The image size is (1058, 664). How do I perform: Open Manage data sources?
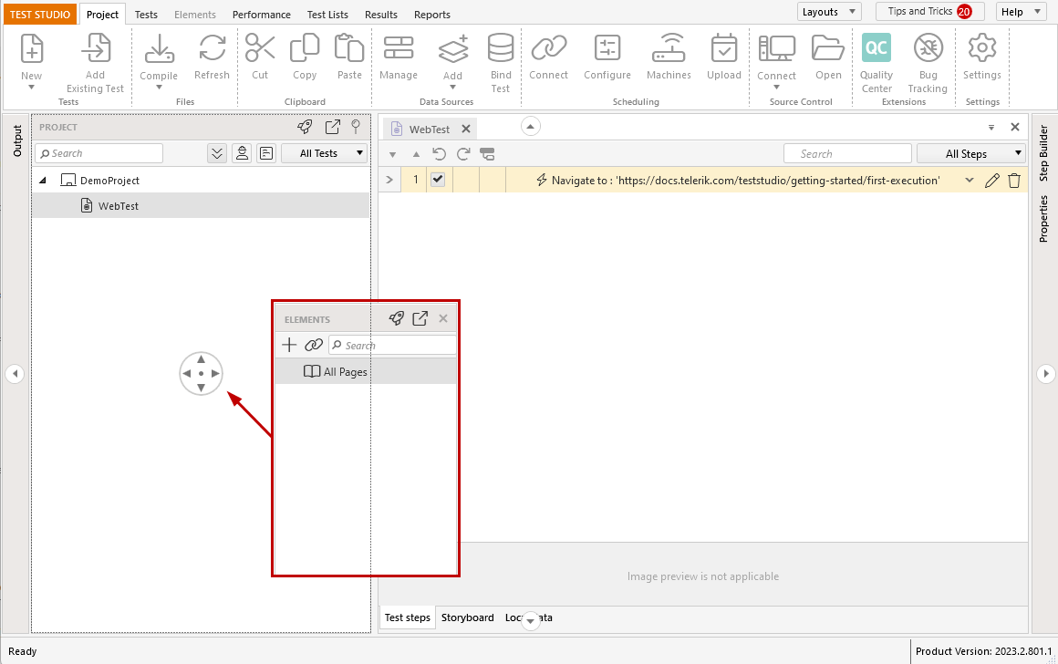399,48
